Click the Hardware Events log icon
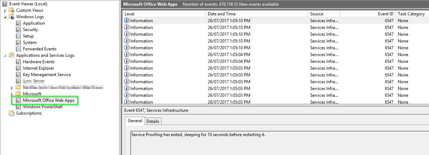 click(18, 62)
